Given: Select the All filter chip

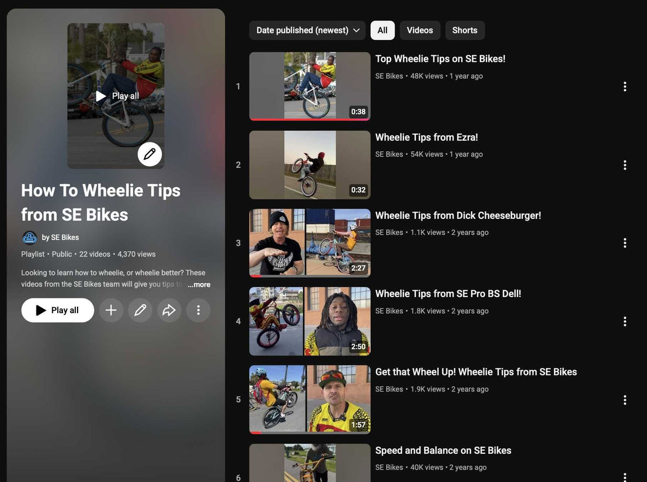Looking at the screenshot, I should coord(382,31).
